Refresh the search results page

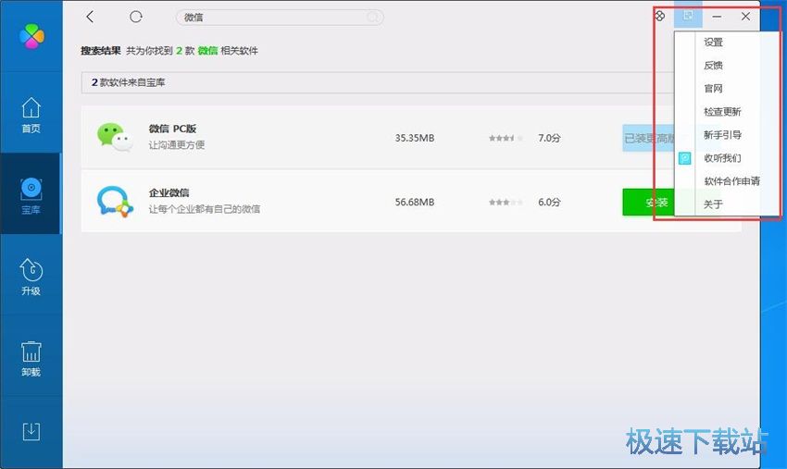tap(135, 17)
